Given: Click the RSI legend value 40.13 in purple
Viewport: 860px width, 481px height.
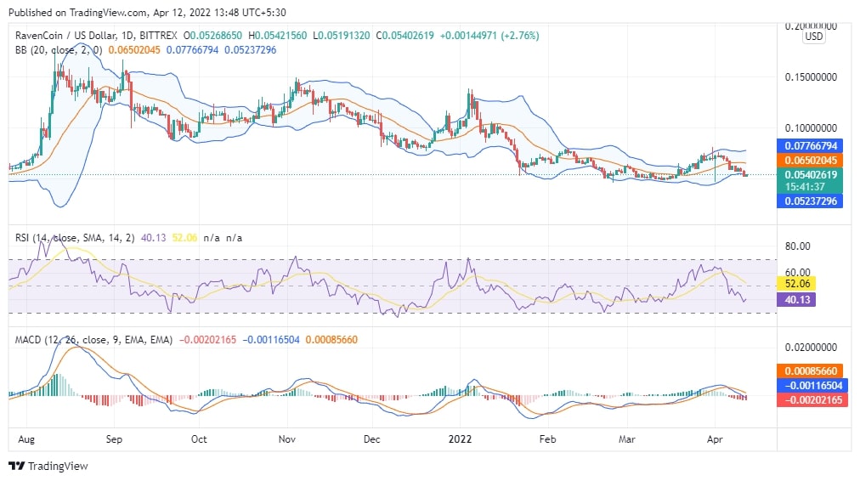Looking at the screenshot, I should click(154, 238).
